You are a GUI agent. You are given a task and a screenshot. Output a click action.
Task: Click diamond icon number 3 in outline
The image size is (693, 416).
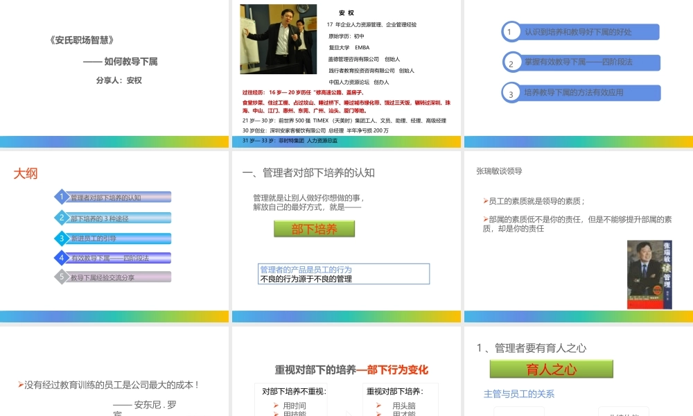point(62,239)
